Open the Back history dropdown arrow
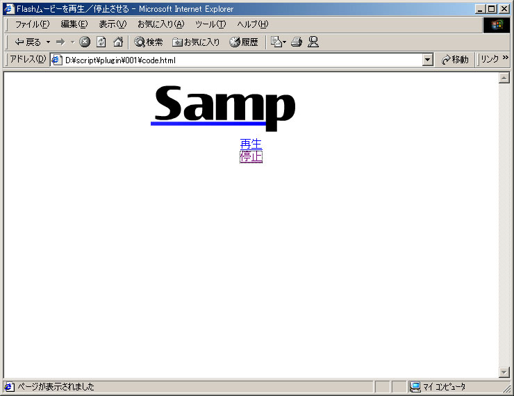Image resolution: width=514 pixels, height=396 pixels. pos(48,42)
